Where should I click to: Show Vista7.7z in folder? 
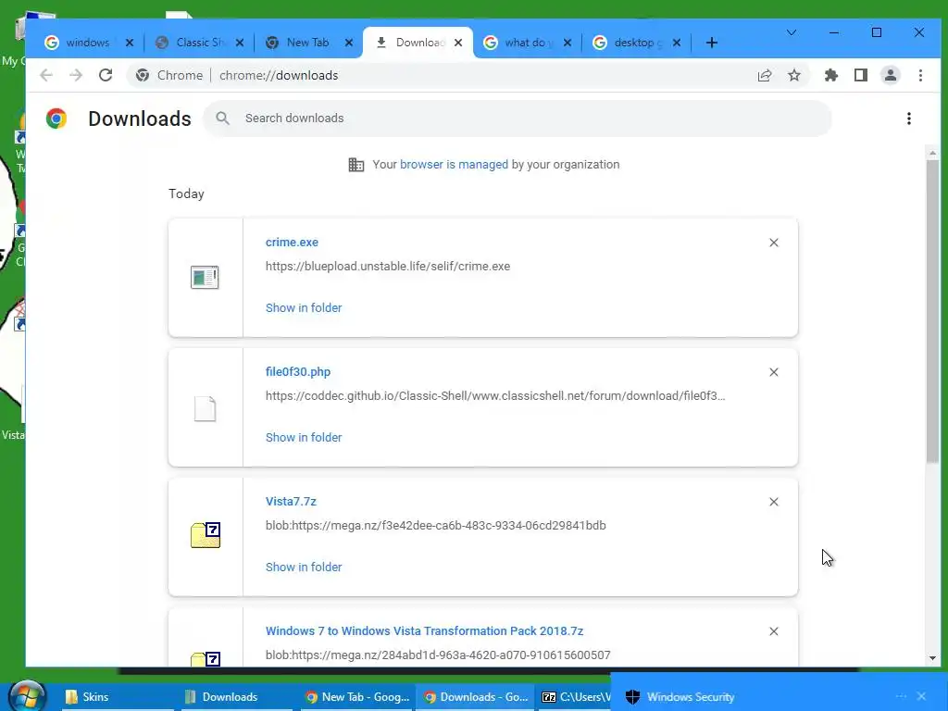(x=304, y=568)
